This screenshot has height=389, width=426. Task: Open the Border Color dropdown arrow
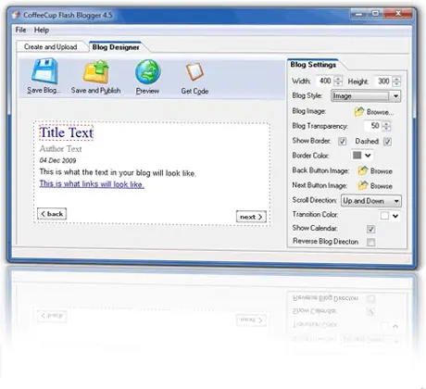pyautogui.click(x=368, y=156)
